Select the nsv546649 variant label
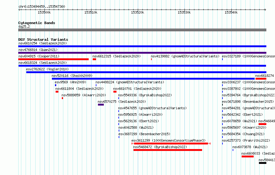Image resolution: width=275 pixels, height=175 pixels. [267, 121]
